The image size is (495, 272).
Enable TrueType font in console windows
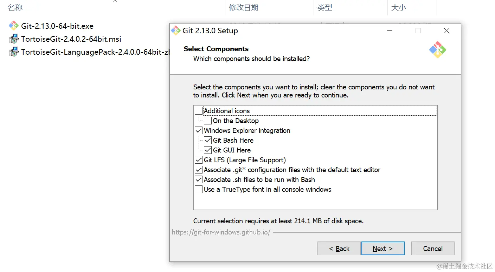coord(199,189)
